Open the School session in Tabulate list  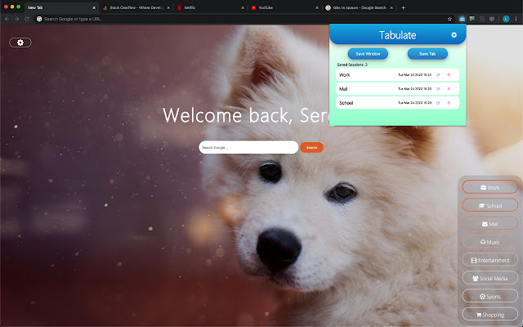click(398, 103)
